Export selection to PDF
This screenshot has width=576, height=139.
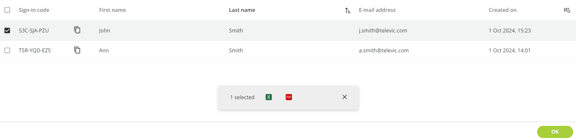pyautogui.click(x=289, y=97)
